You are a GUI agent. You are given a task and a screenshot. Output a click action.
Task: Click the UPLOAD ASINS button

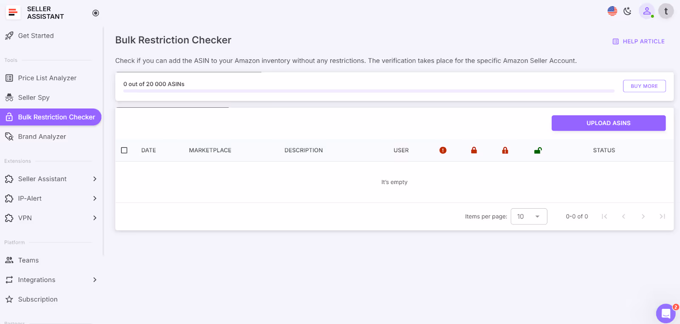tap(609, 123)
